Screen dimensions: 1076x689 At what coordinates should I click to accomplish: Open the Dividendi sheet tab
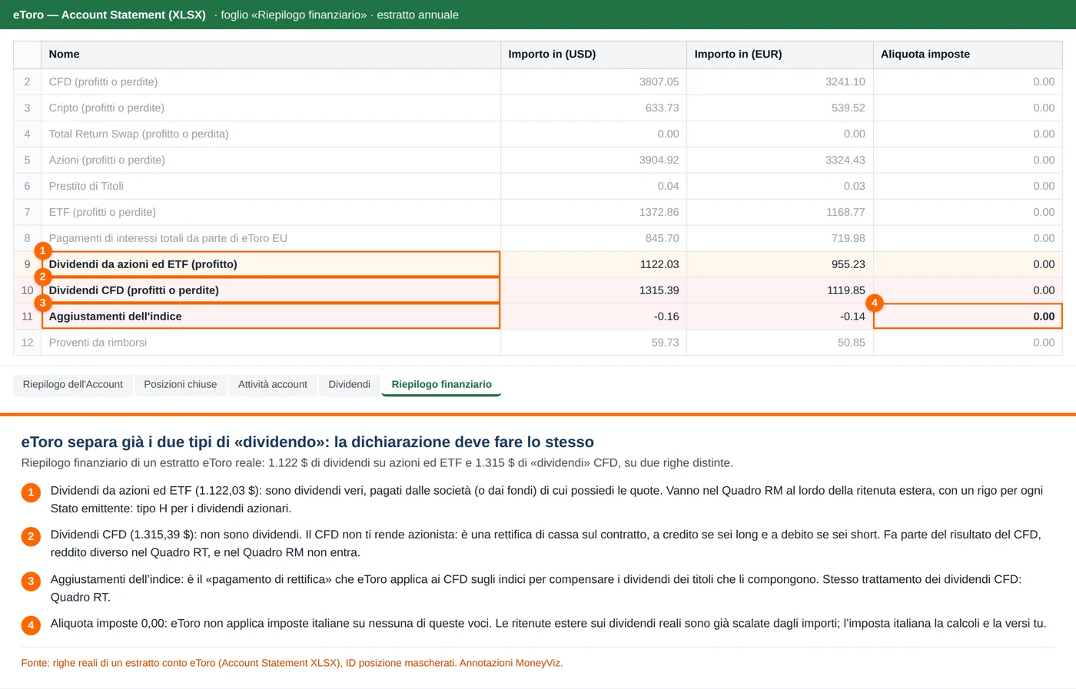pyautogui.click(x=349, y=384)
